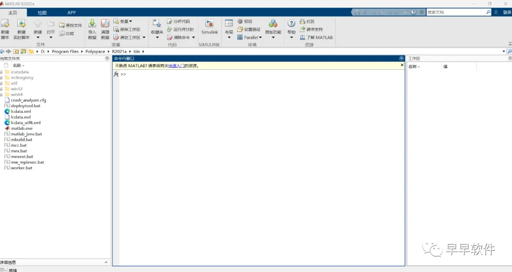Screen dimensions: 512x272
Task: Click Learn MATLAB (了解 MATLAB)
Action: (x=316, y=37)
